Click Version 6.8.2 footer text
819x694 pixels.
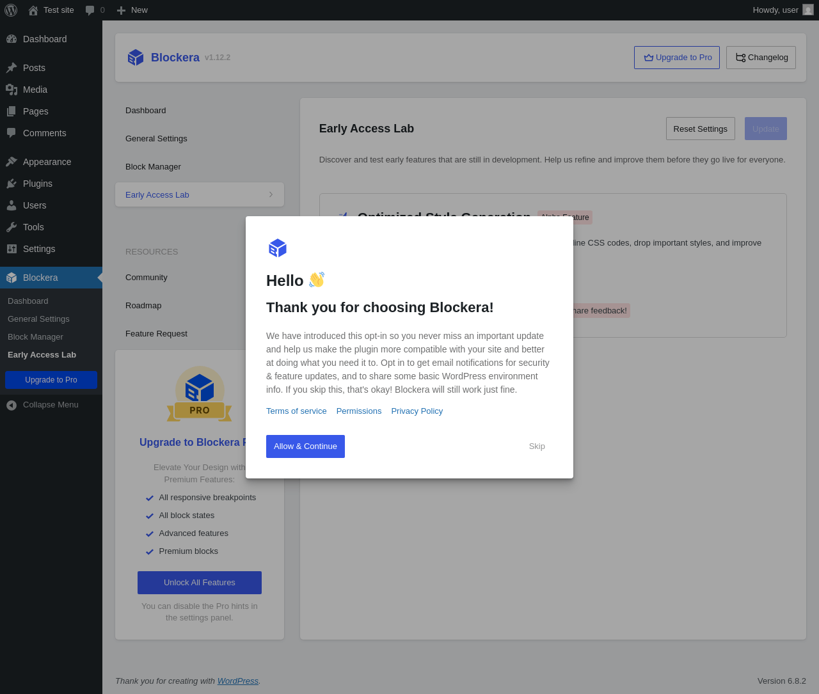[x=782, y=681]
